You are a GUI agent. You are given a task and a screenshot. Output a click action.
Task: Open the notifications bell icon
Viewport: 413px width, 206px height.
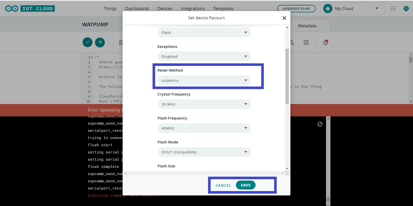[325, 42]
